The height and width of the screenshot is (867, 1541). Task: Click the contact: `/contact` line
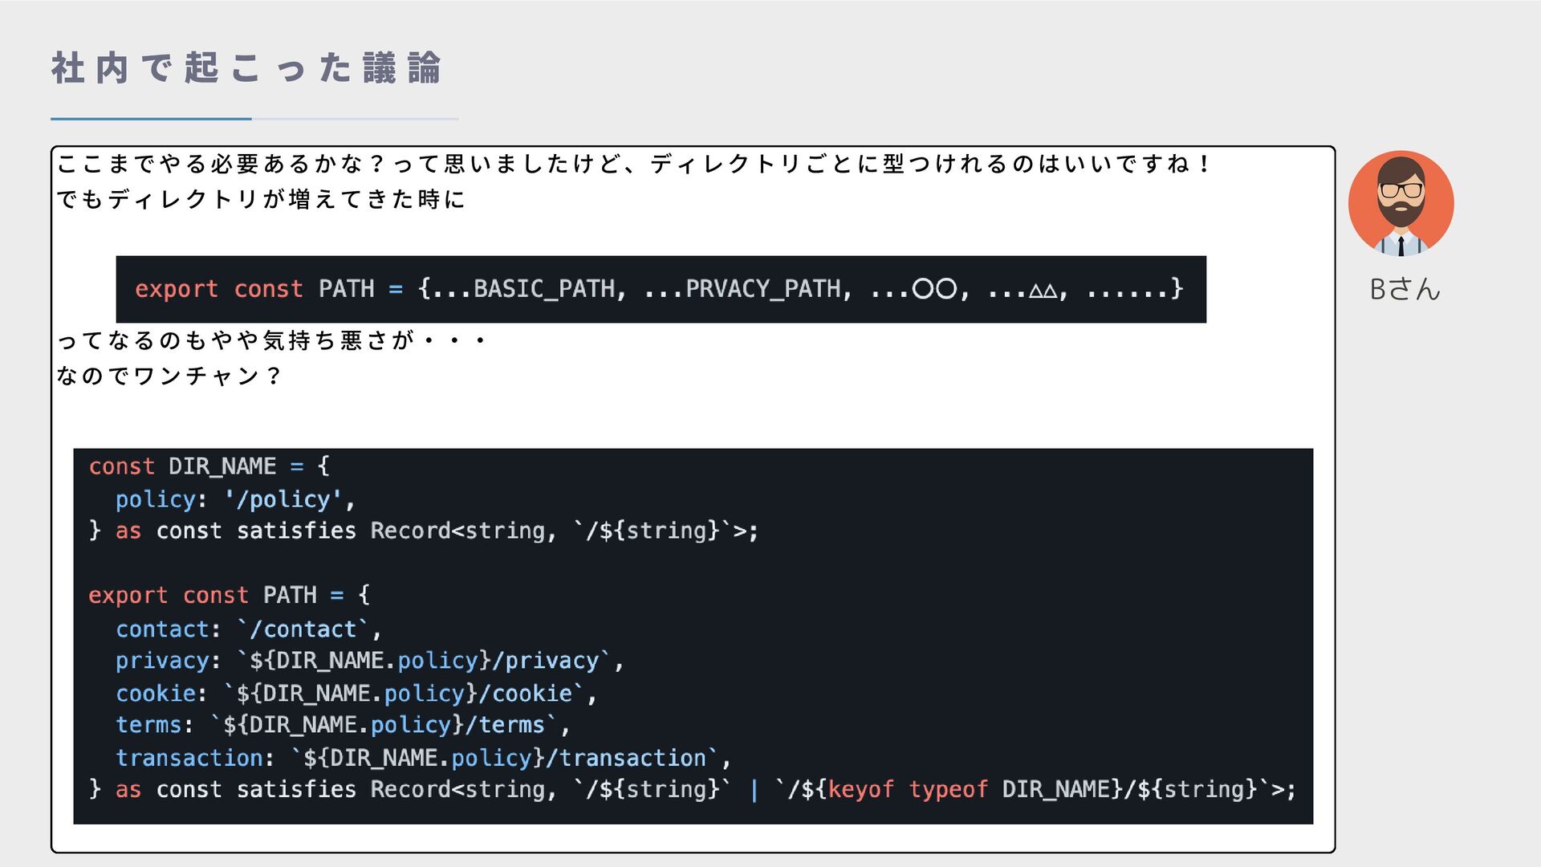(249, 629)
